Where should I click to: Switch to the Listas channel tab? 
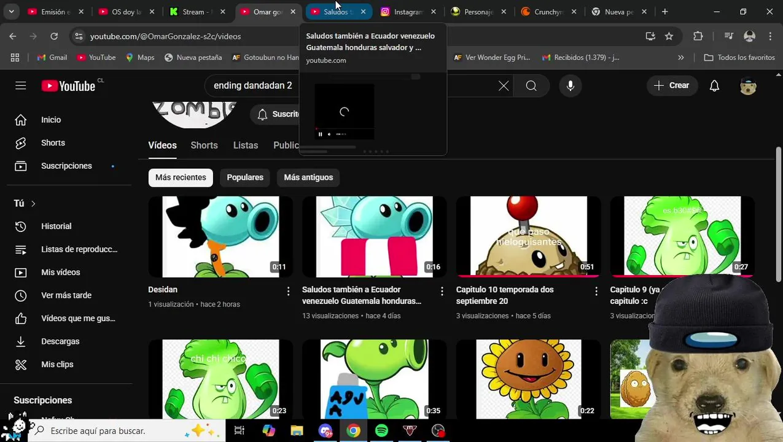click(246, 145)
